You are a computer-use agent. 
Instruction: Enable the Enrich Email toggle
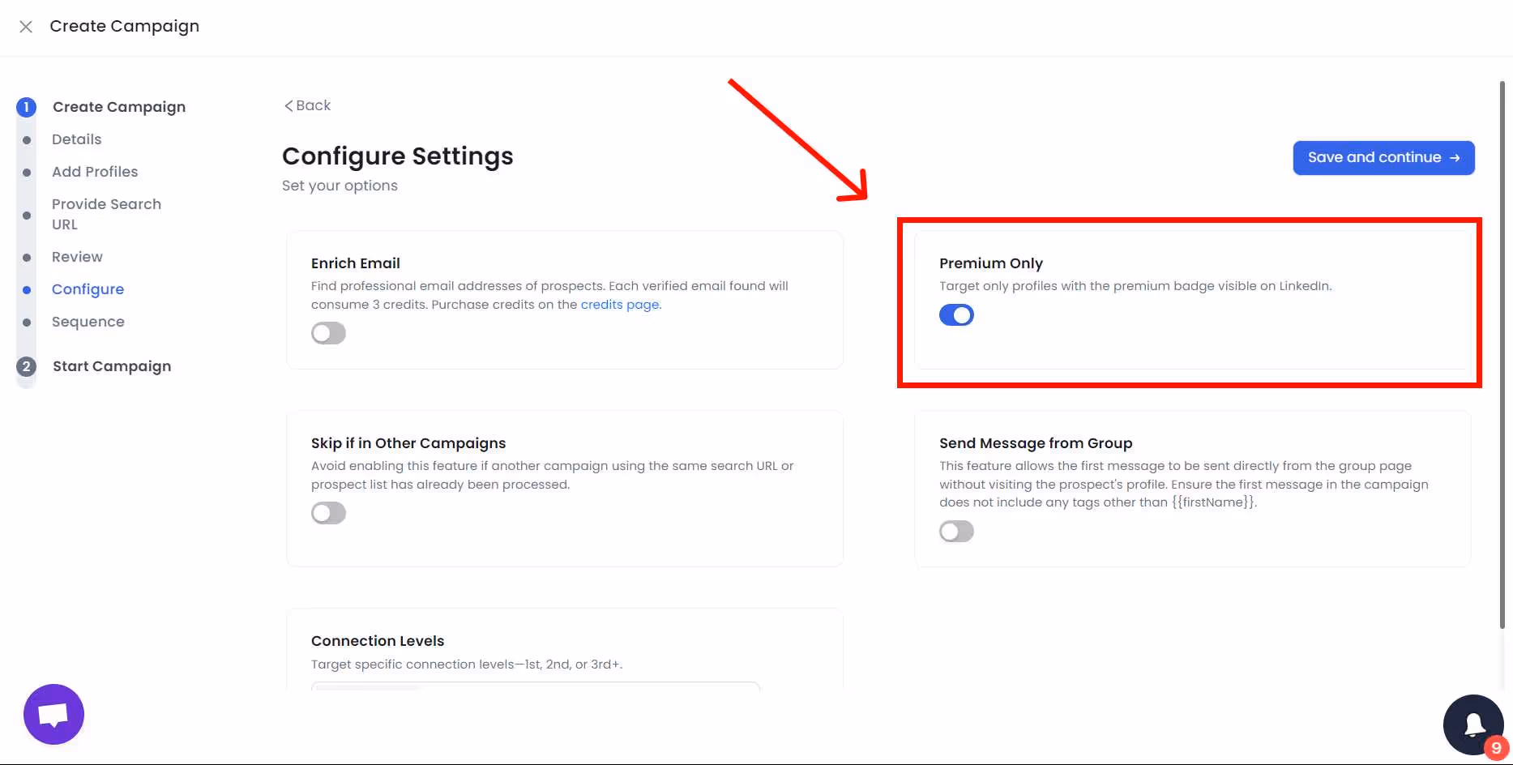pos(328,333)
